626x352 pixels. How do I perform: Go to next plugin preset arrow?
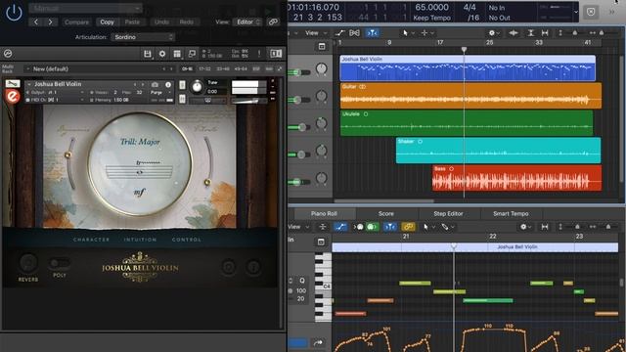50,22
